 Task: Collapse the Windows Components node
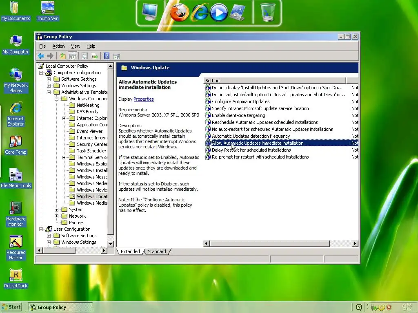pos(56,99)
